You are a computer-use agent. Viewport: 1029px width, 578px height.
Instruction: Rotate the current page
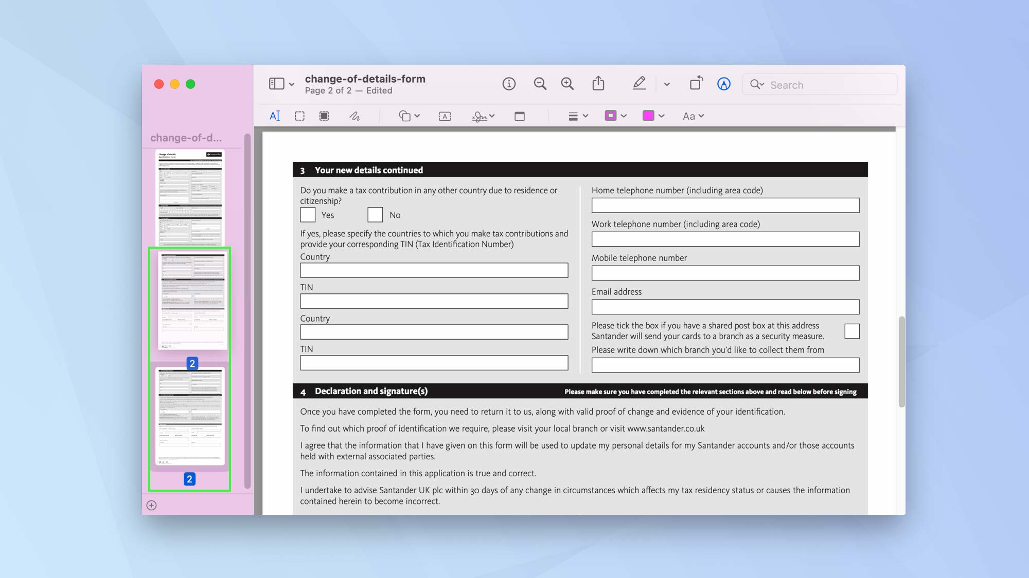point(696,83)
